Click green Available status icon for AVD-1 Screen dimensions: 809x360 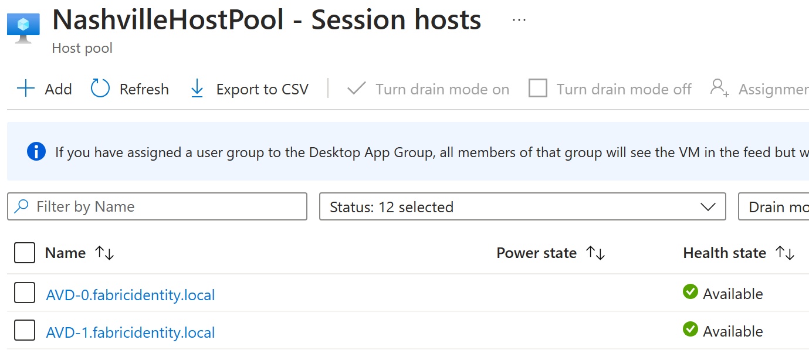pyautogui.click(x=690, y=329)
